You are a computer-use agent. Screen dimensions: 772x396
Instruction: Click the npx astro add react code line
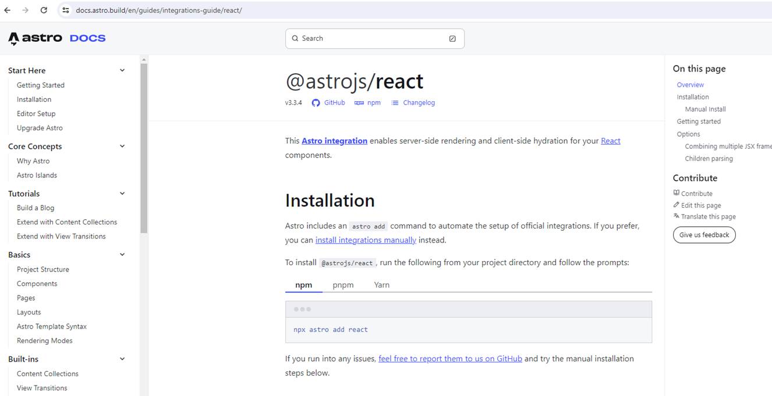coord(331,330)
